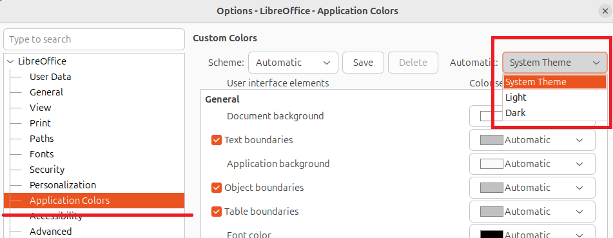Select User Data in options tree
This screenshot has height=238, width=613.
tap(50, 77)
